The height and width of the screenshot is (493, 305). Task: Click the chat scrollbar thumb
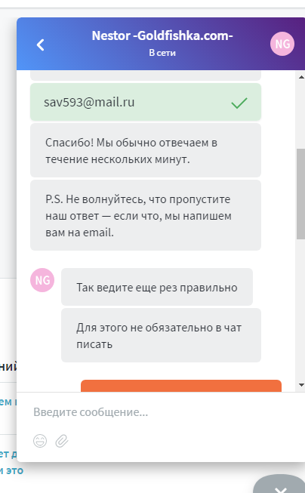click(x=300, y=194)
